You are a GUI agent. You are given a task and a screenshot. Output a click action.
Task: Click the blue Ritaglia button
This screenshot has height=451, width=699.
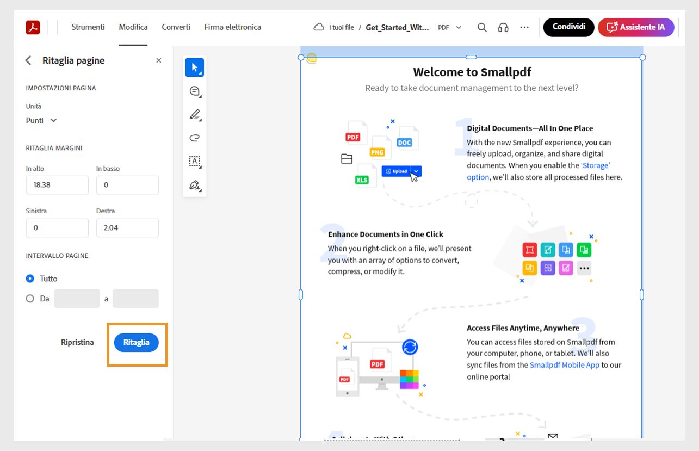coord(136,342)
